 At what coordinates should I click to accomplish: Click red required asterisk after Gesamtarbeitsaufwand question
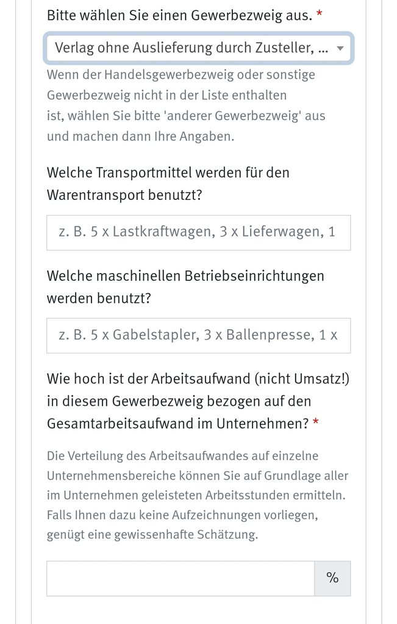coord(316,422)
